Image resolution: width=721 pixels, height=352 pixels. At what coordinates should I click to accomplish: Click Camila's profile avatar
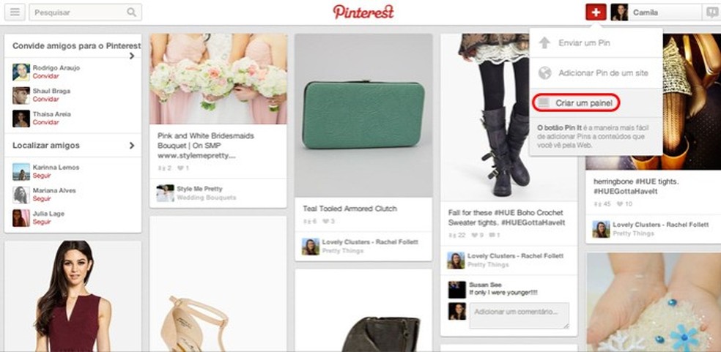click(619, 12)
